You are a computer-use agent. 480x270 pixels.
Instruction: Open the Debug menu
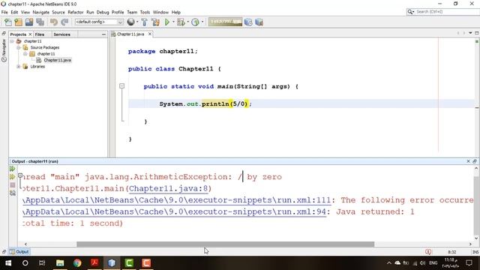[103, 12]
